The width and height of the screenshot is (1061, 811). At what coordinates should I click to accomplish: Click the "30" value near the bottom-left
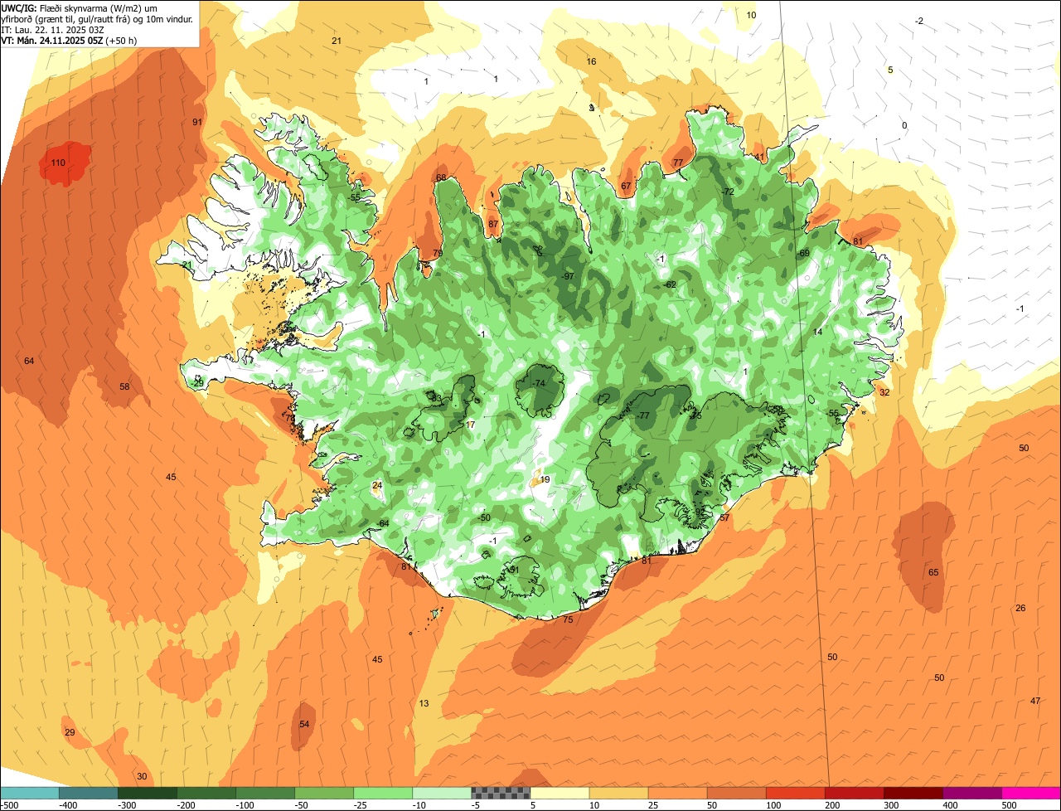(142, 776)
